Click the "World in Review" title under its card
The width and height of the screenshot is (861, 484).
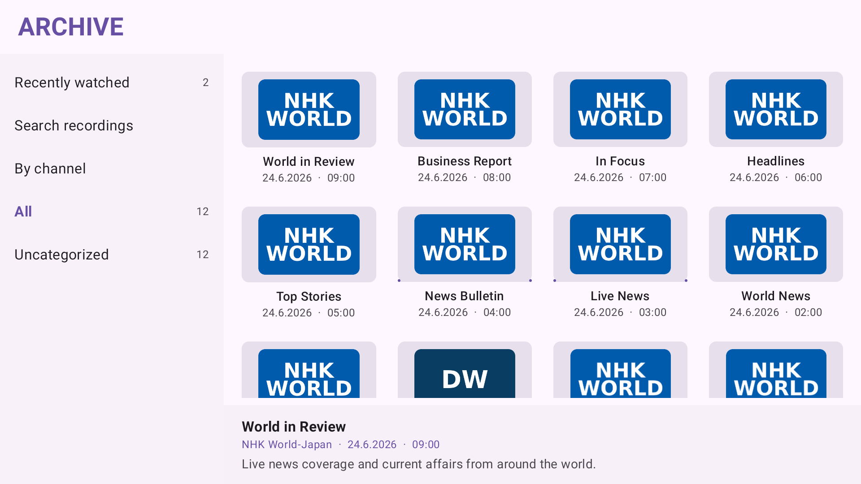(309, 161)
